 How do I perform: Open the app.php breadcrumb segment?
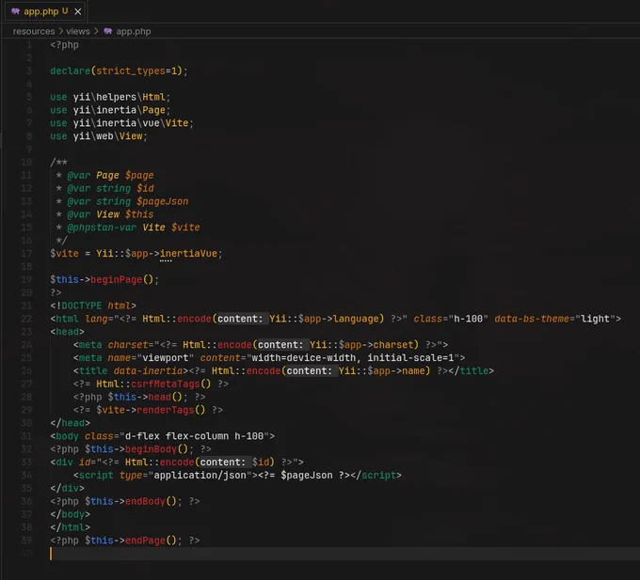(133, 31)
